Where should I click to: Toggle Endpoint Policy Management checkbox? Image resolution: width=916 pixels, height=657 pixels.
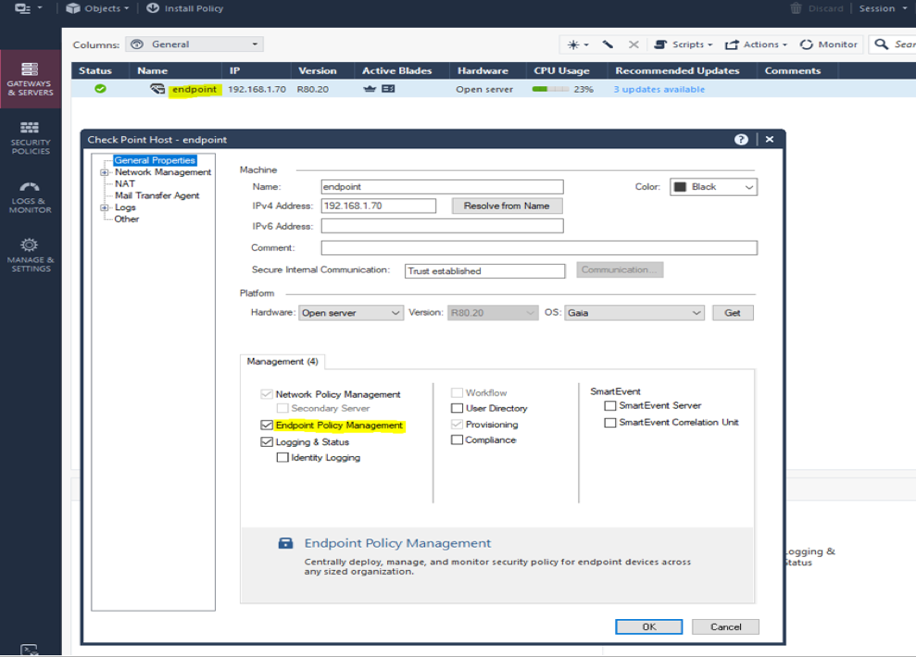[x=267, y=426]
